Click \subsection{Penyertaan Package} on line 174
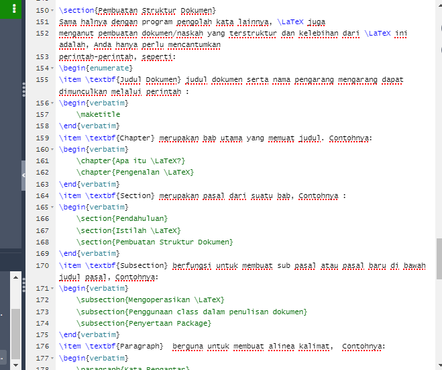This screenshot has height=370, width=442. tap(144, 323)
